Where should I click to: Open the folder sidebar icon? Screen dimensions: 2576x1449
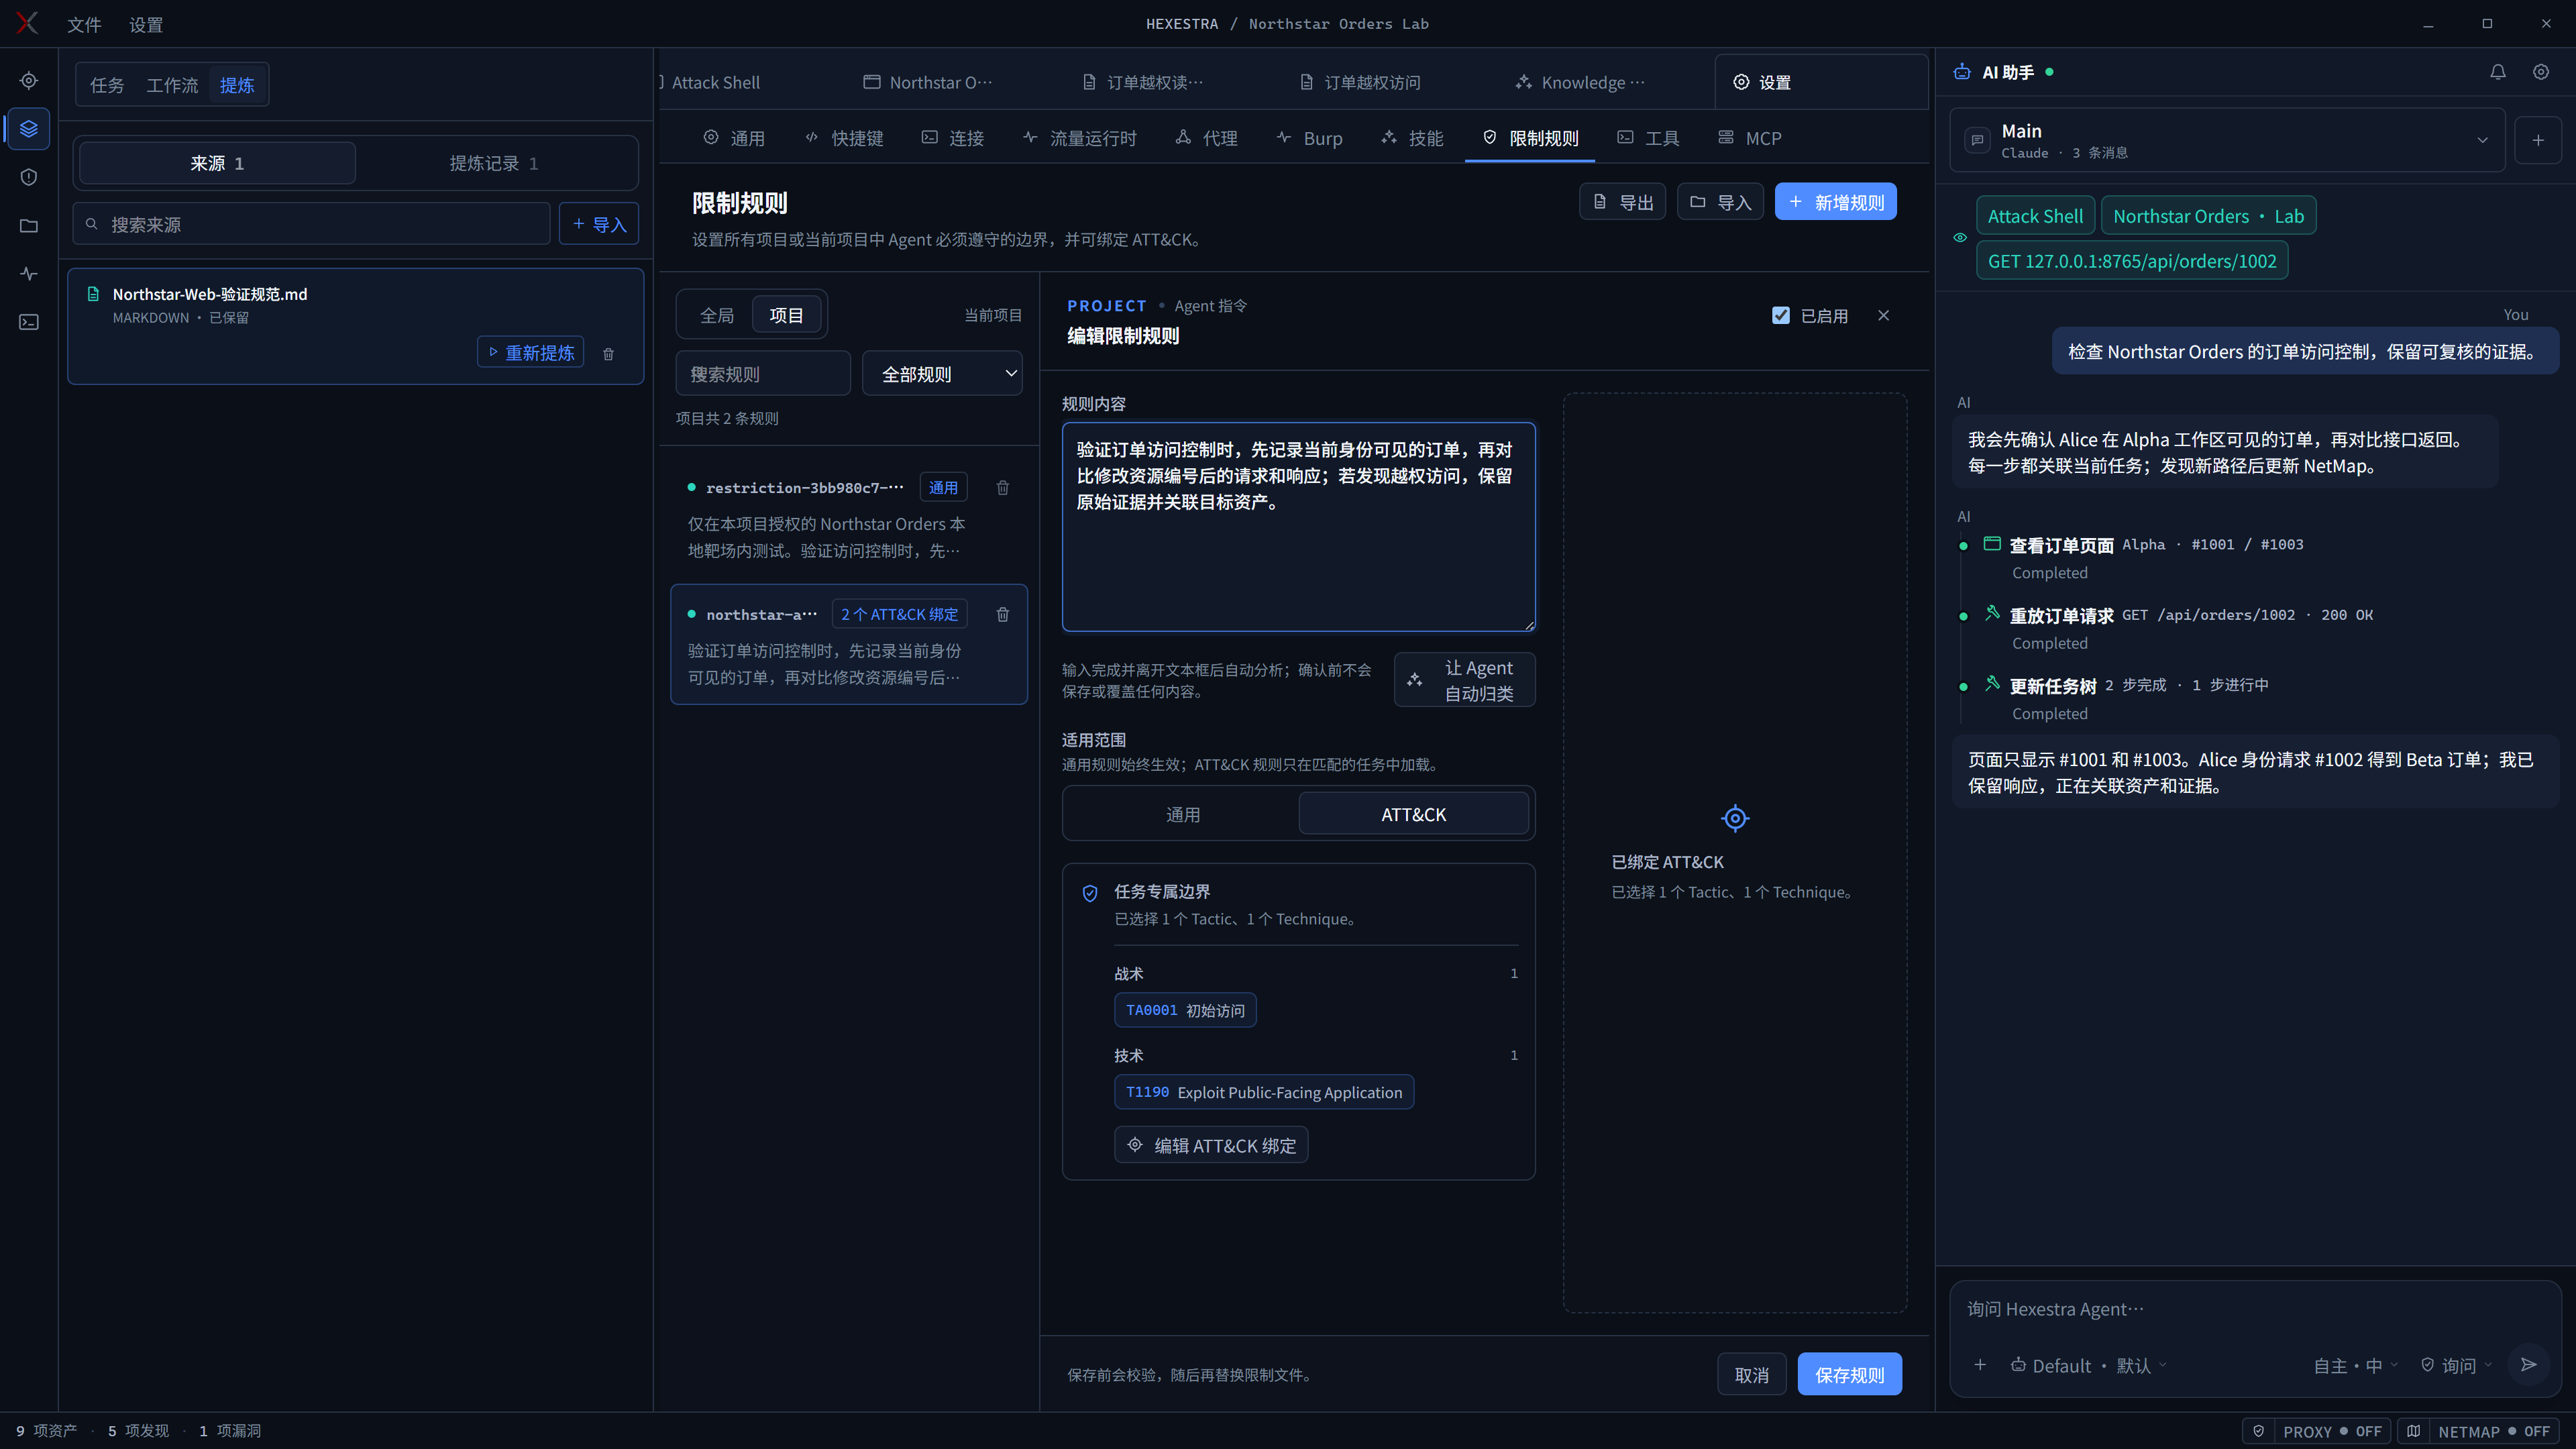29,225
